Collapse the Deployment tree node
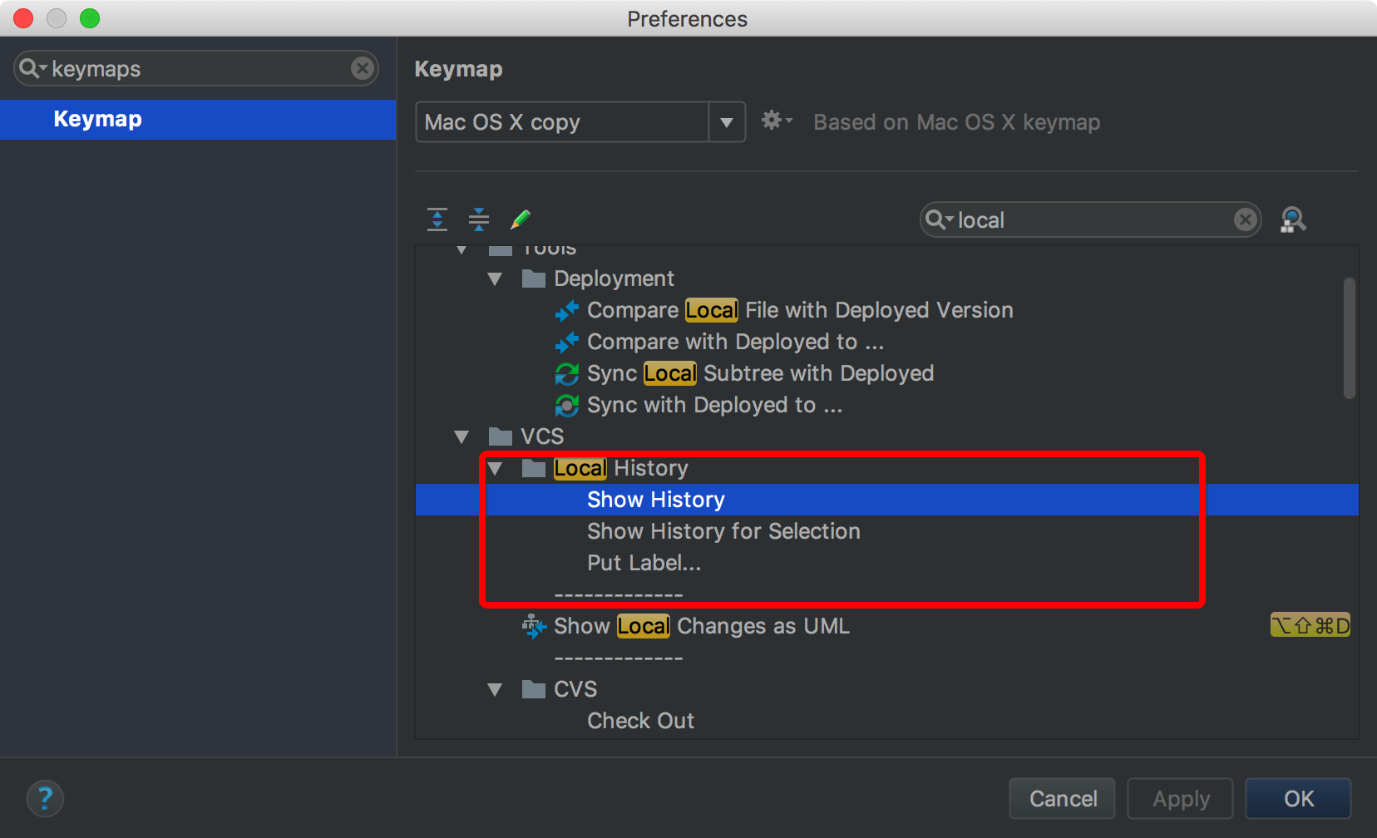The image size is (1377, 838). pos(496,279)
